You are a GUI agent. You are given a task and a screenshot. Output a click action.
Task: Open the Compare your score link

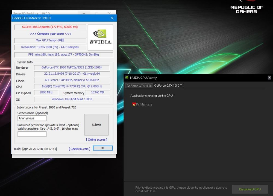[x=51, y=34]
